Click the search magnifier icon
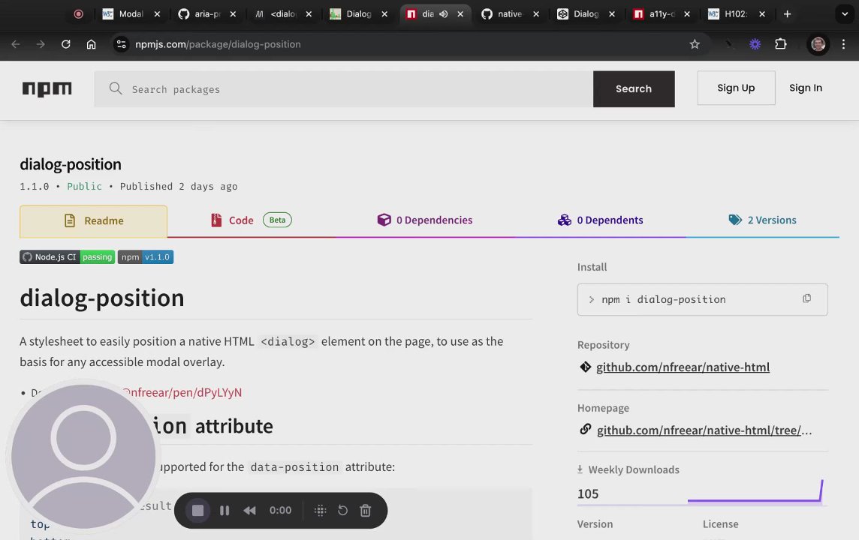This screenshot has width=859, height=540. 115,88
